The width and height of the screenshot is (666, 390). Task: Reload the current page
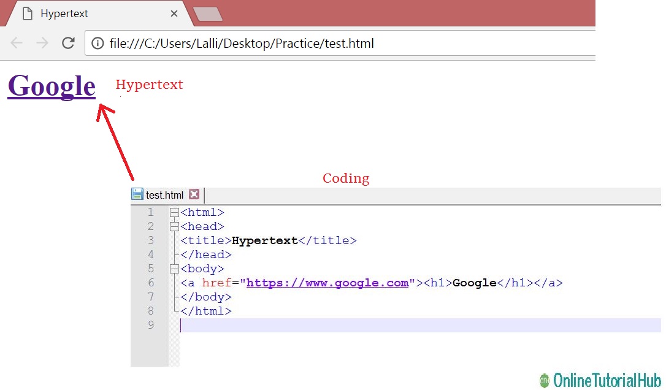68,43
